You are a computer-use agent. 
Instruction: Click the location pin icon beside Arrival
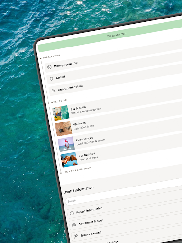pyautogui.click(x=51, y=79)
